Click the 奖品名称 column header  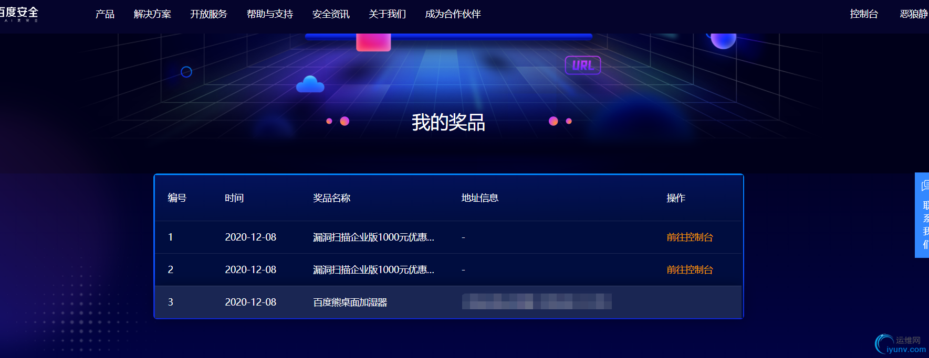332,198
